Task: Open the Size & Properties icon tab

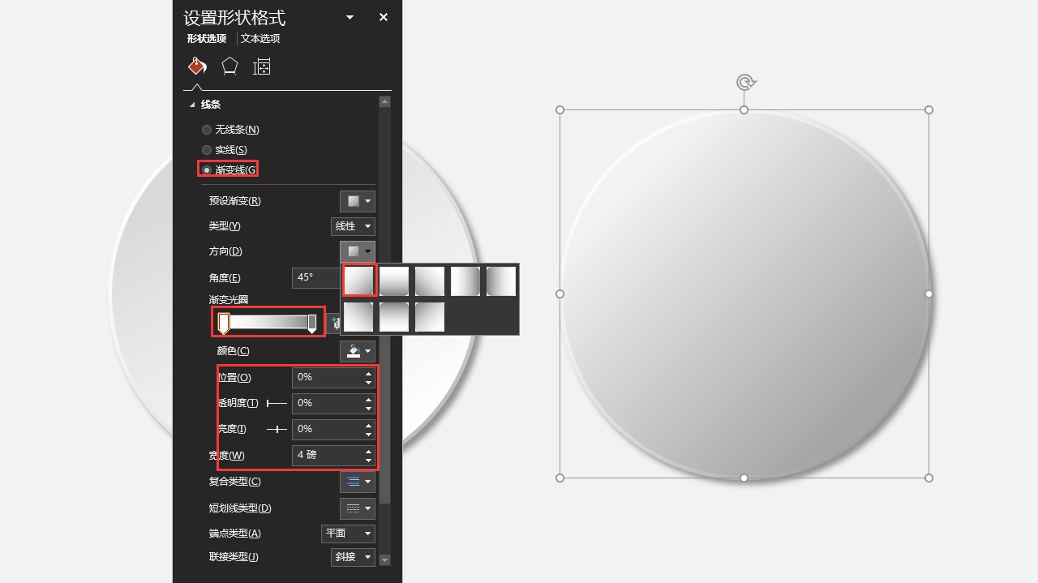Action: 261,66
